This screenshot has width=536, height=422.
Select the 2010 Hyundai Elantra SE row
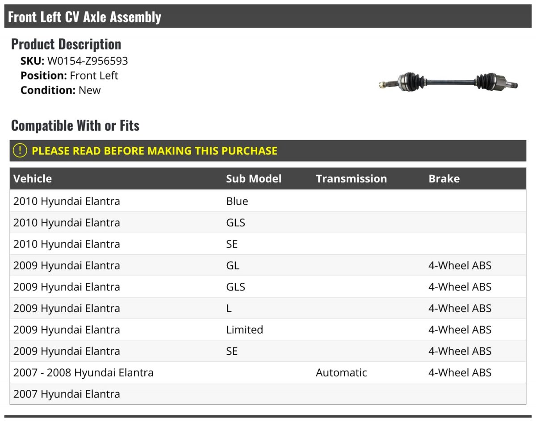coord(268,244)
